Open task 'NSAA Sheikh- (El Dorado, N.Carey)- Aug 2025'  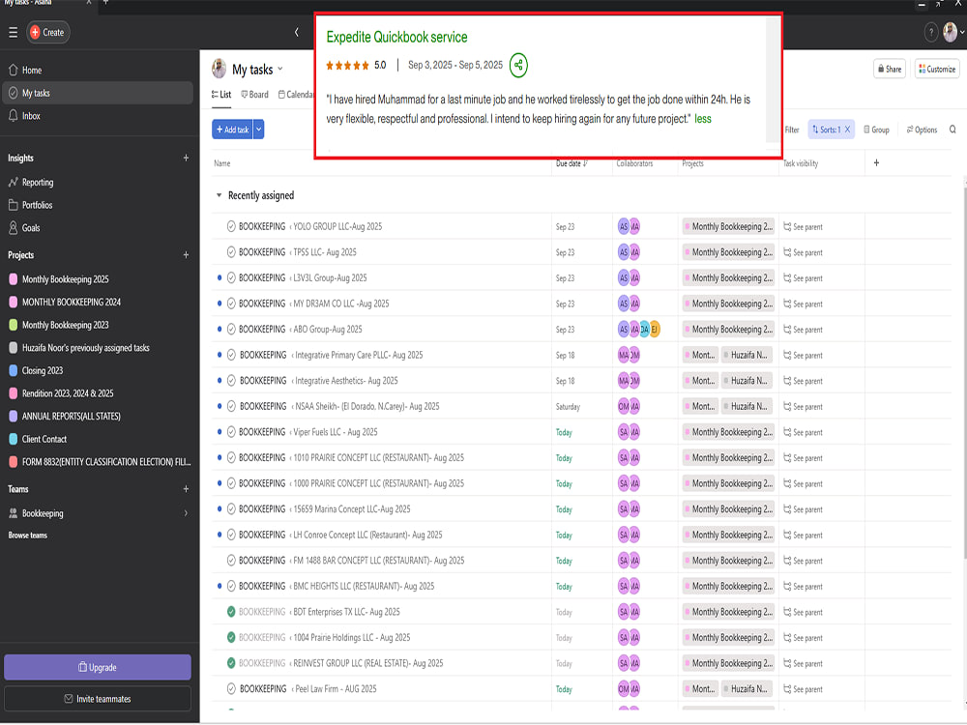pyautogui.click(x=366, y=406)
